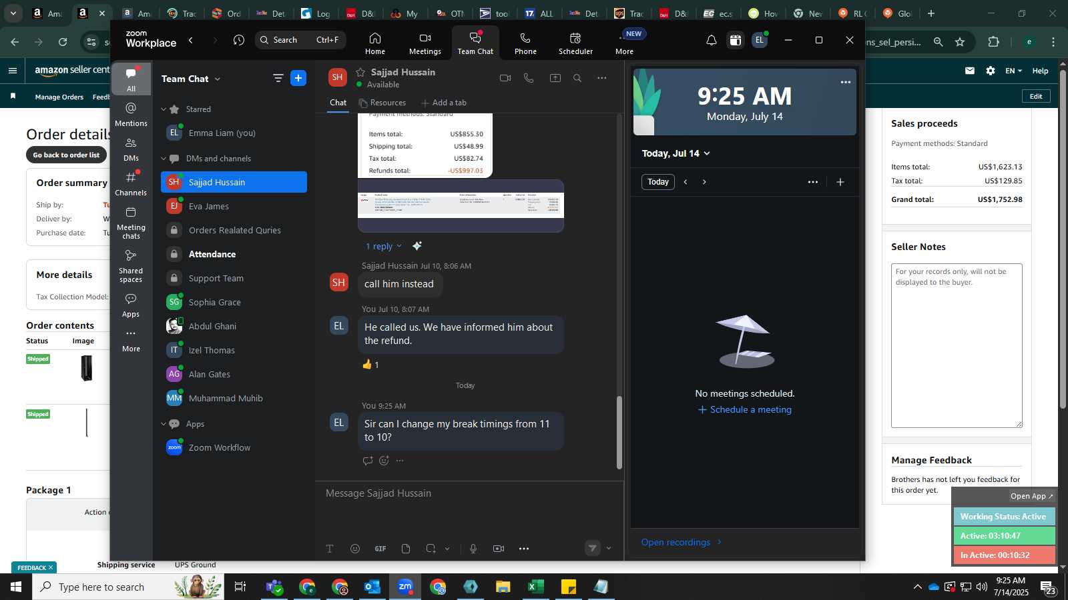Screen dimensions: 1068x600
Task: Open Today, Jul 14 date dropdown
Action: [x=676, y=153]
